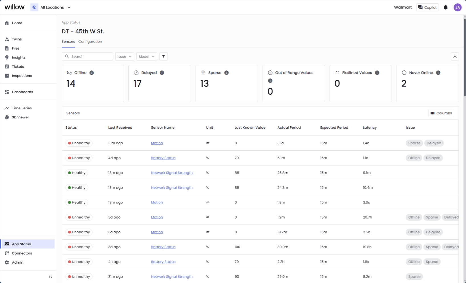The width and height of the screenshot is (466, 283).
Task: Select the Inspections sidebar item
Action: pos(22,76)
